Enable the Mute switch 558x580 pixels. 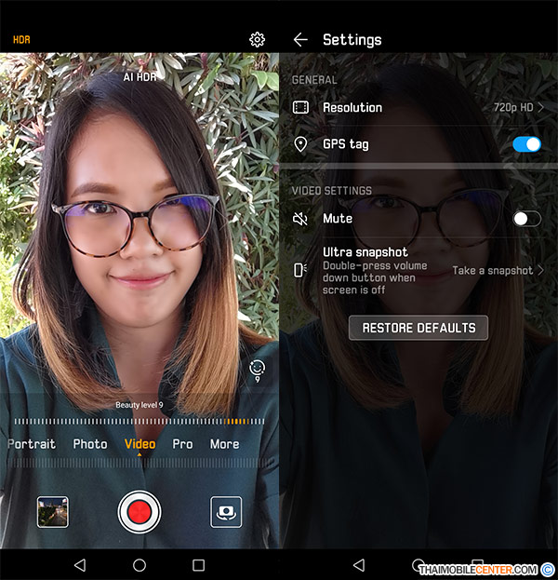pyautogui.click(x=527, y=219)
